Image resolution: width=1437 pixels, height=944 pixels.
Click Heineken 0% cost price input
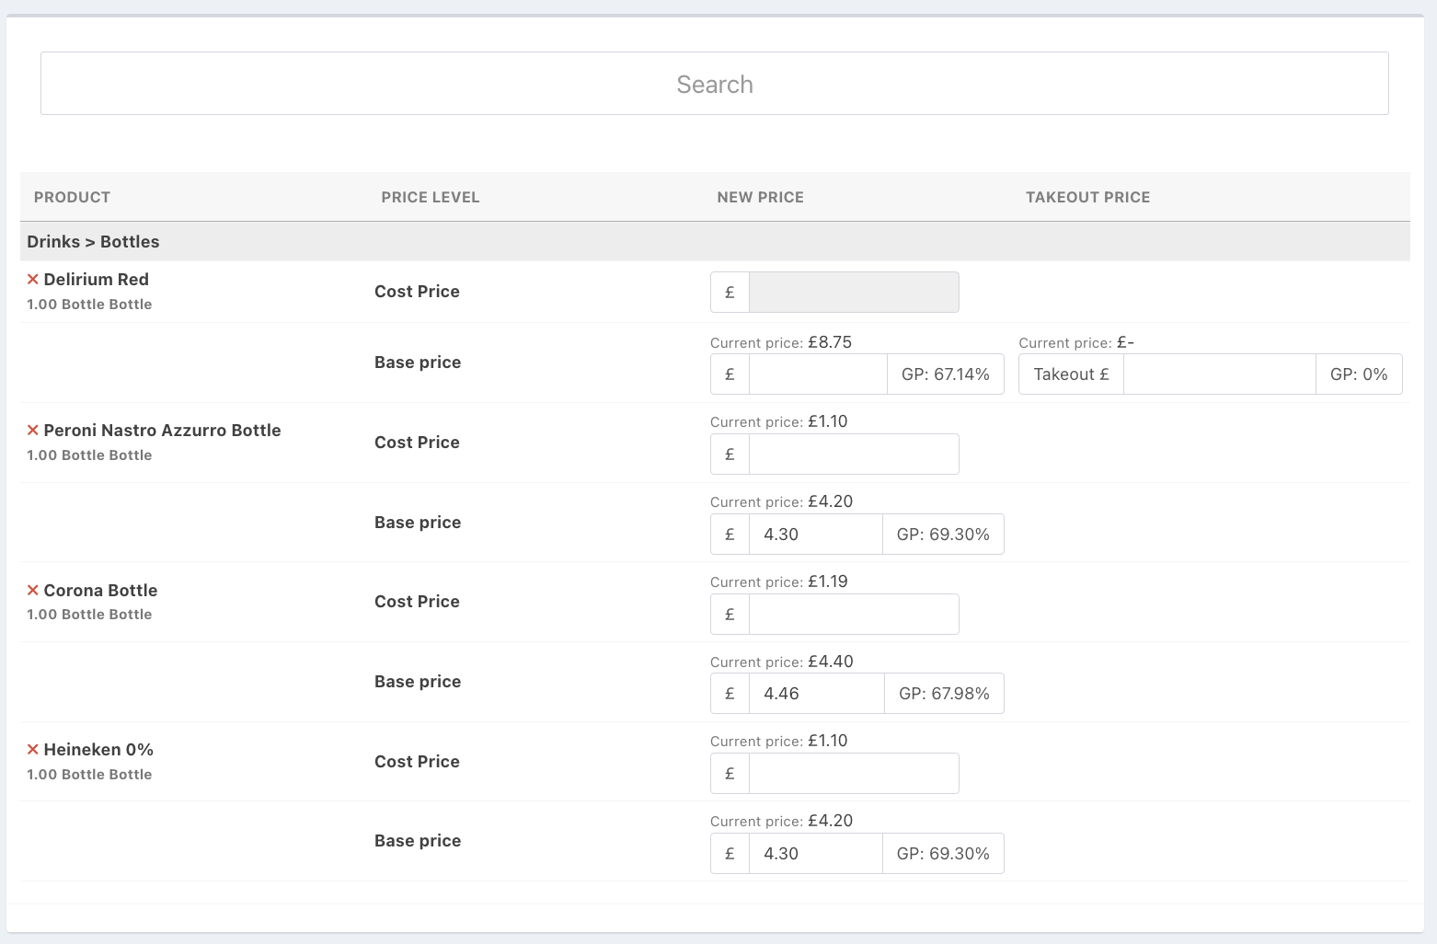coord(853,774)
